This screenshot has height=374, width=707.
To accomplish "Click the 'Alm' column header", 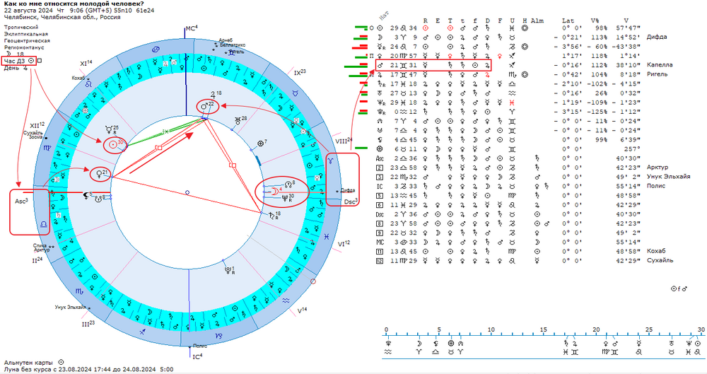I will pyautogui.click(x=537, y=21).
